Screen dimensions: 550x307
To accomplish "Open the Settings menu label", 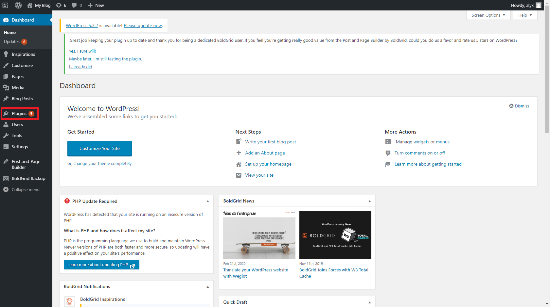I will pyautogui.click(x=20, y=147).
